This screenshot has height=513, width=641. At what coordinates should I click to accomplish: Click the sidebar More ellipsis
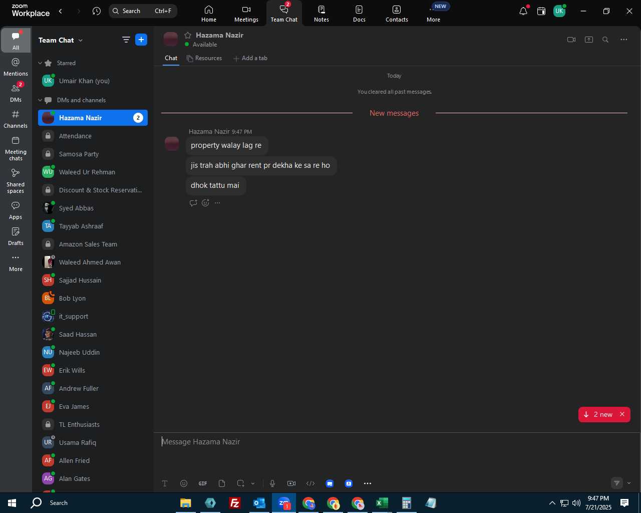[x=16, y=263]
